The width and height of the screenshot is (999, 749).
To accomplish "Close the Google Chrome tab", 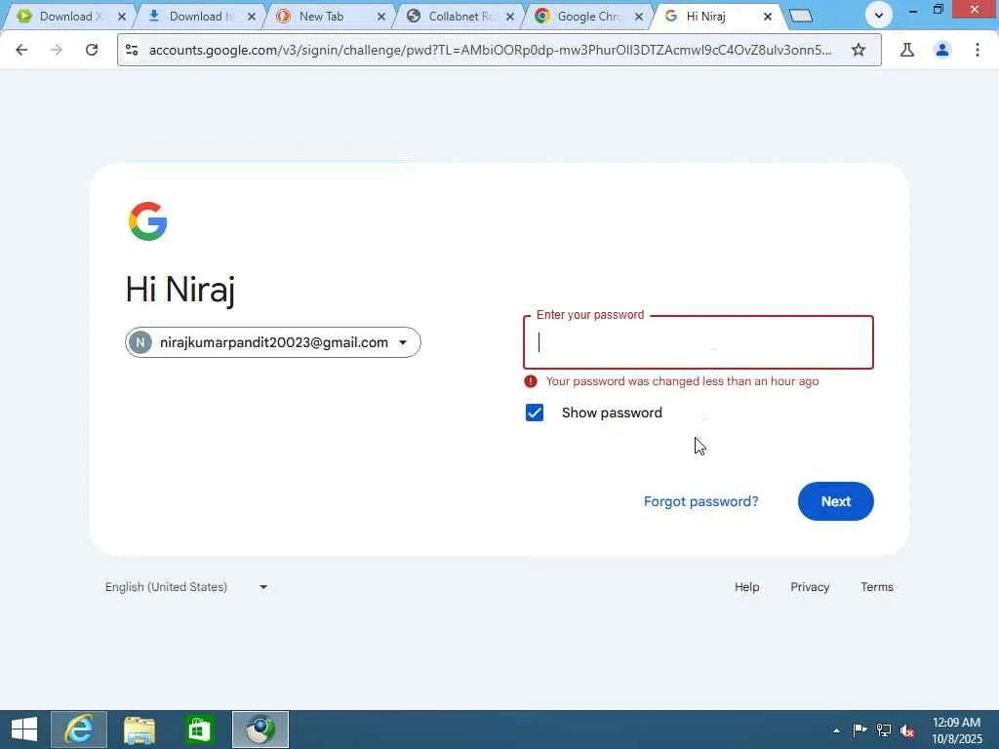I will pyautogui.click(x=639, y=17).
